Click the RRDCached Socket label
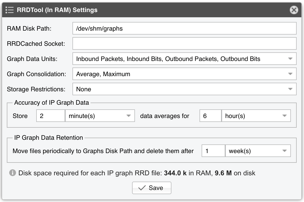Screen dimensions: 304x202 coord(36,43)
